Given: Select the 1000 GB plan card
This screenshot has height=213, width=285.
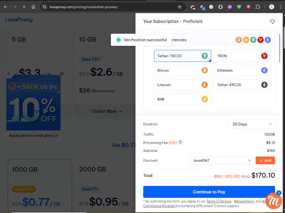Looking at the screenshot, I should click(40, 185).
